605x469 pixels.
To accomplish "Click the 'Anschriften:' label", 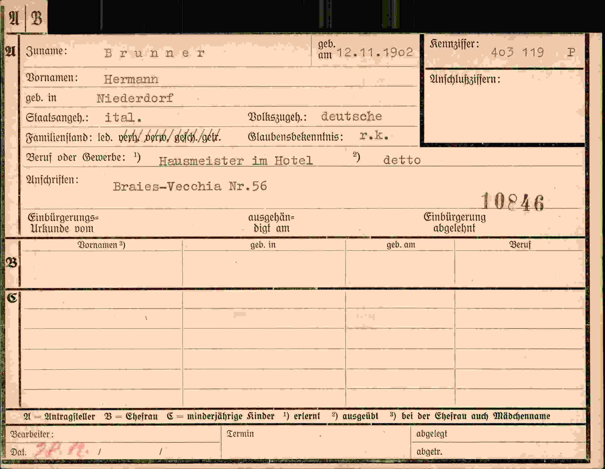I will click(52, 180).
